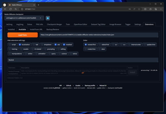Toggle the dropdown tag checkbox

coord(42,45)
